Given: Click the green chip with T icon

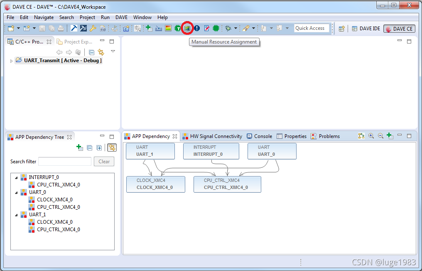Looking at the screenshot, I should click(x=178, y=28).
